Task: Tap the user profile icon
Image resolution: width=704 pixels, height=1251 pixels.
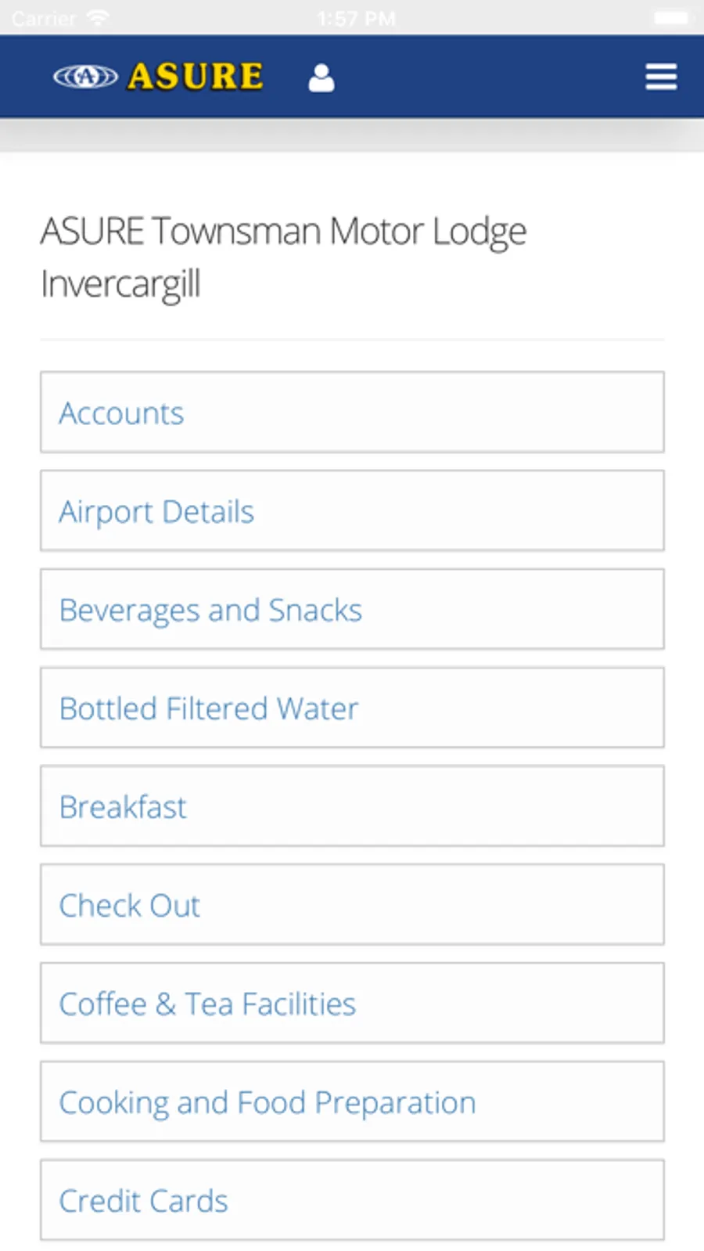Action: [x=321, y=78]
